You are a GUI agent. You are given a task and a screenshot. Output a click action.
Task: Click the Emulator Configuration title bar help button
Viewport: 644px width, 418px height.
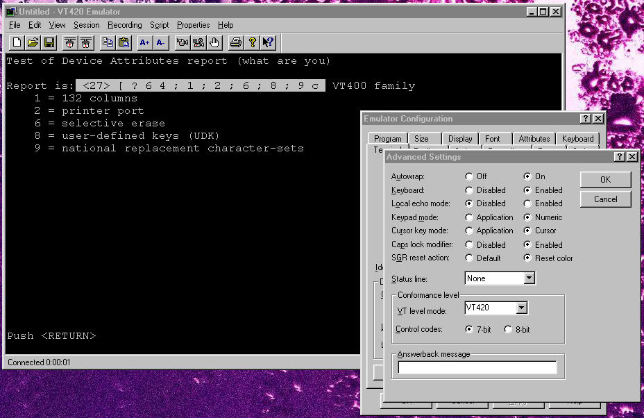[586, 118]
